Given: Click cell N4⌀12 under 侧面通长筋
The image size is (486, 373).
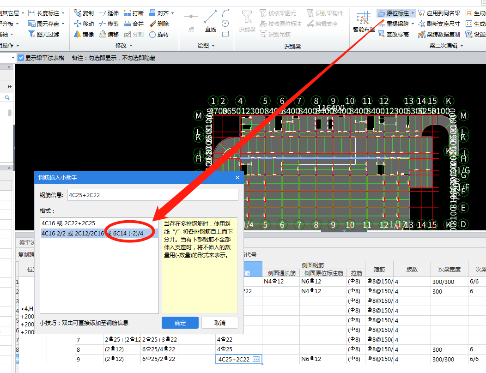Looking at the screenshot, I should click(x=281, y=281).
